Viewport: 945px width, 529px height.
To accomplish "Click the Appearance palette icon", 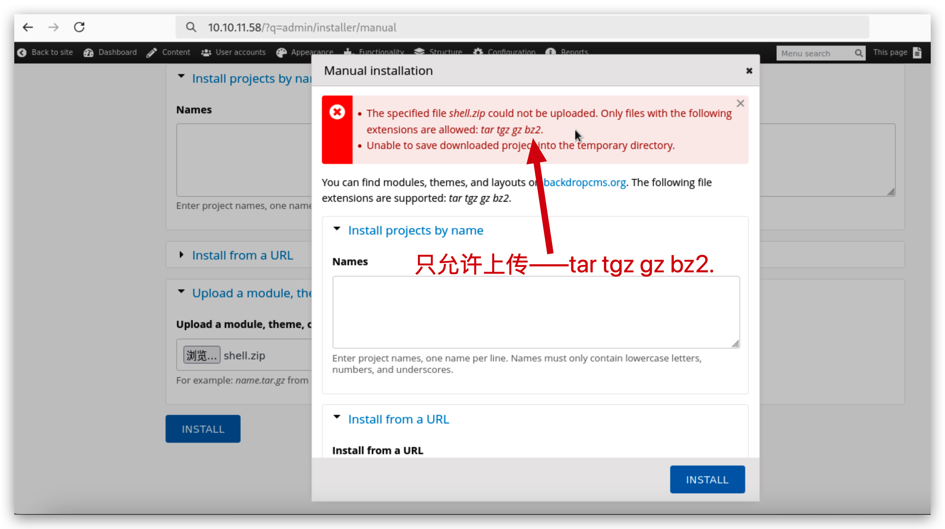I will (281, 53).
